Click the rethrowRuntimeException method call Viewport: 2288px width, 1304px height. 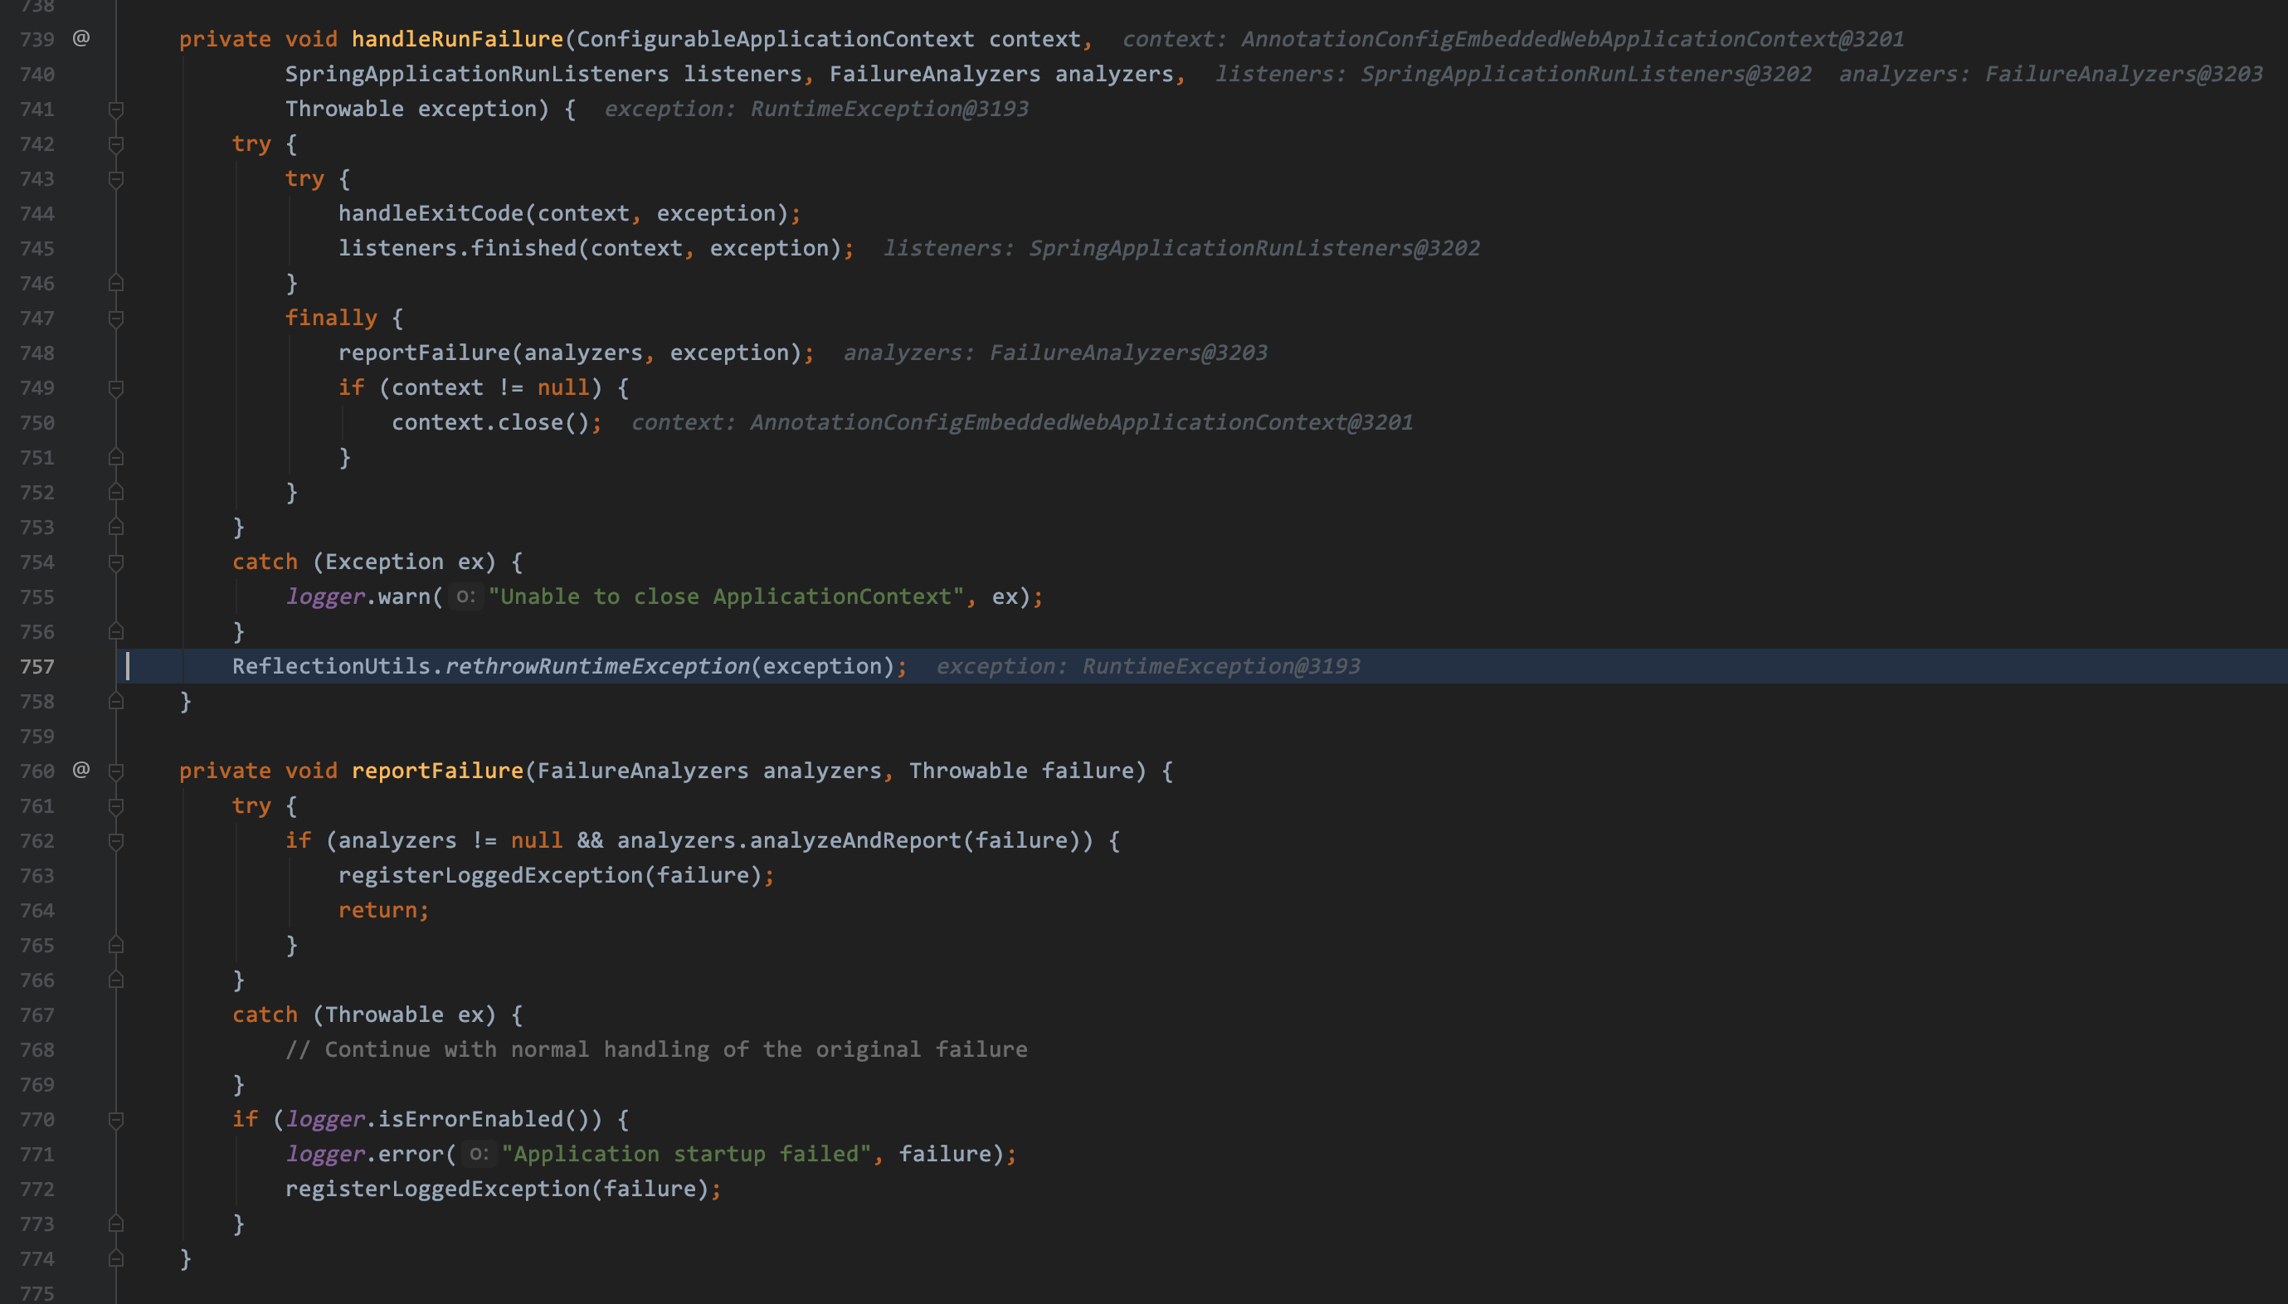point(597,666)
